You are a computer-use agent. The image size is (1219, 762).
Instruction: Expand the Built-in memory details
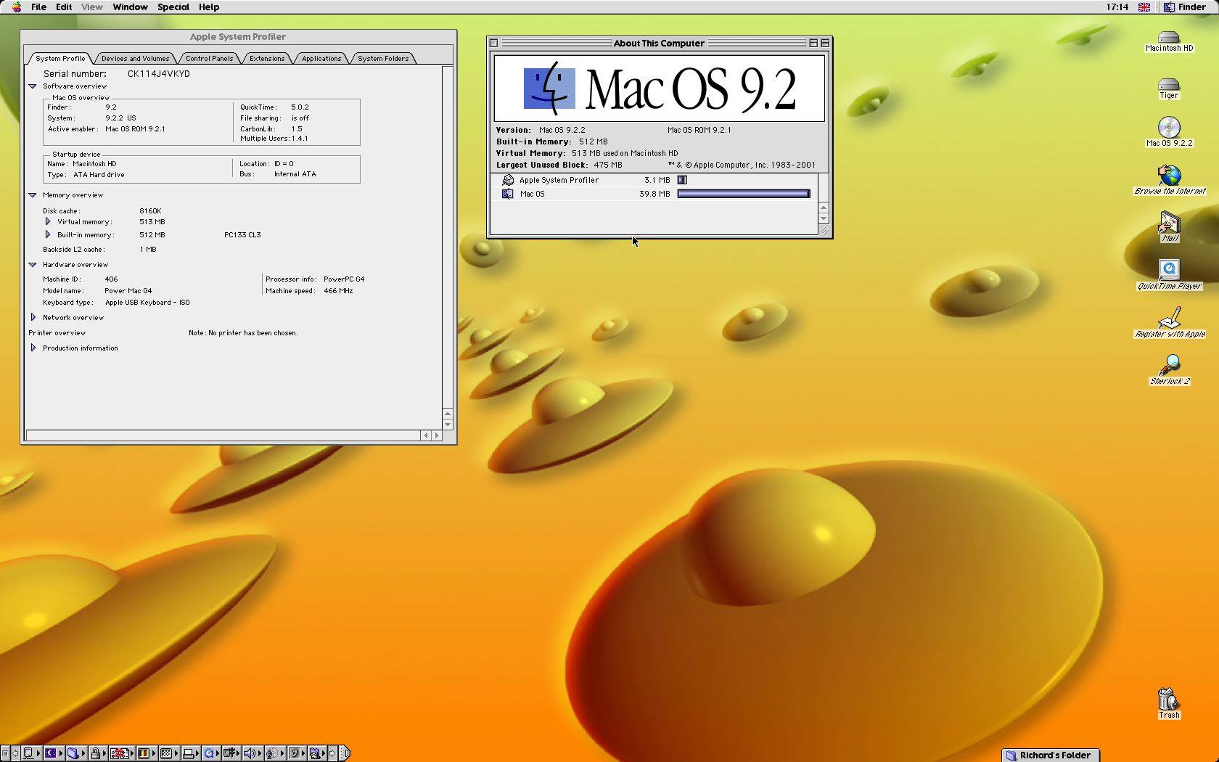[48, 234]
